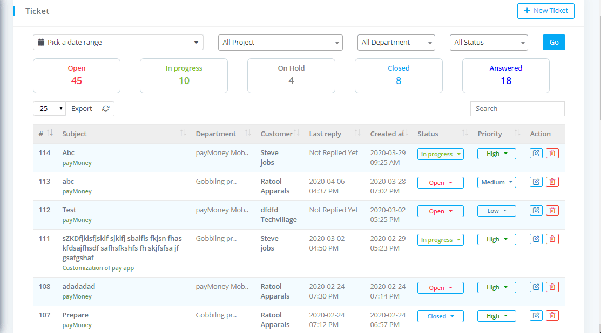Click the trash icon for ticket 107
Screen dimensions: 601x333
coord(552,316)
